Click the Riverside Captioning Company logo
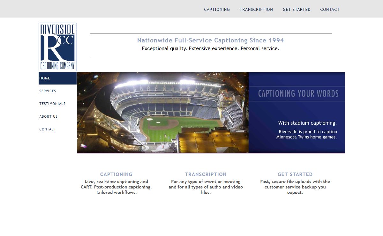383x236 pixels. [57, 47]
